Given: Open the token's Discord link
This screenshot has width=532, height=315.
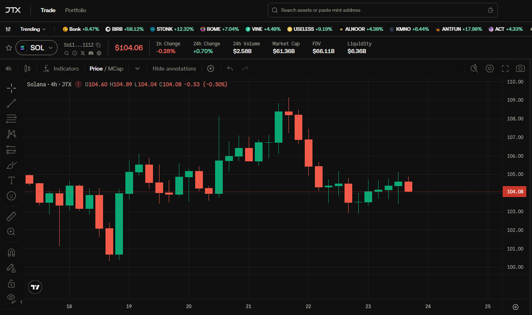Looking at the screenshot, I should (91, 53).
